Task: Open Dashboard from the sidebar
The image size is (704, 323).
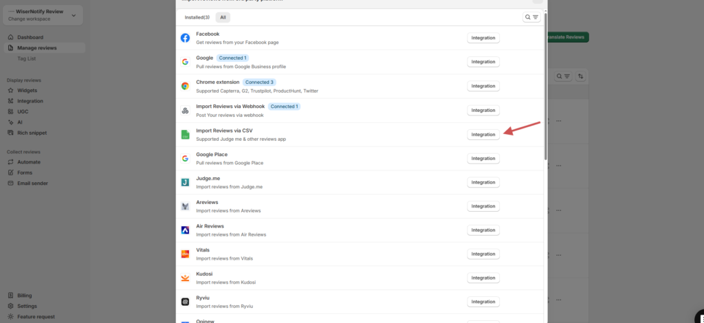Action: 30,37
